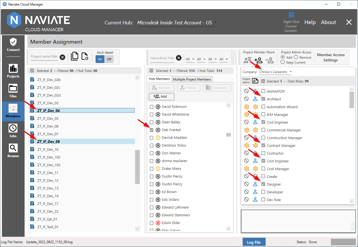Image resolution: width=358 pixels, height=247 pixels.
Task: Open the Jobs section in sidebar
Action: (13, 131)
